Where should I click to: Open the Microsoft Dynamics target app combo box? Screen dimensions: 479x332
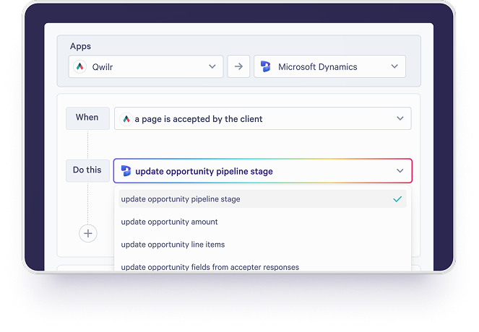tap(330, 66)
